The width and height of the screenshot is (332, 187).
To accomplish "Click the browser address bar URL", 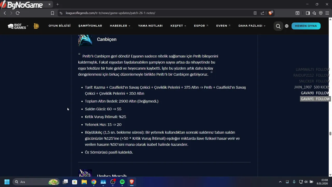I will [110, 13].
